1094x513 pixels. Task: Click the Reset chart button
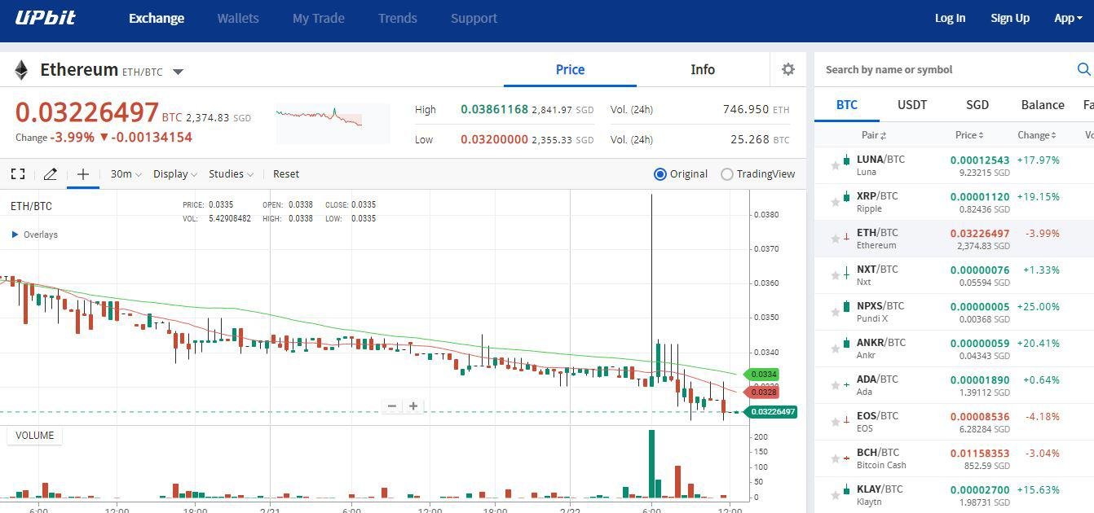pos(285,173)
